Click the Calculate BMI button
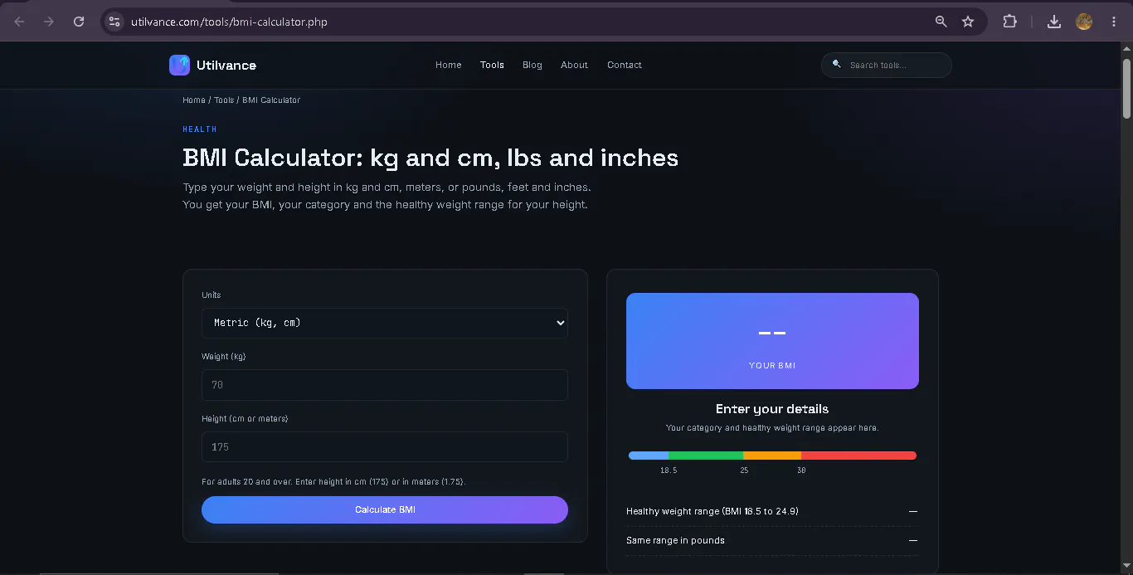This screenshot has width=1133, height=575. coord(385,509)
